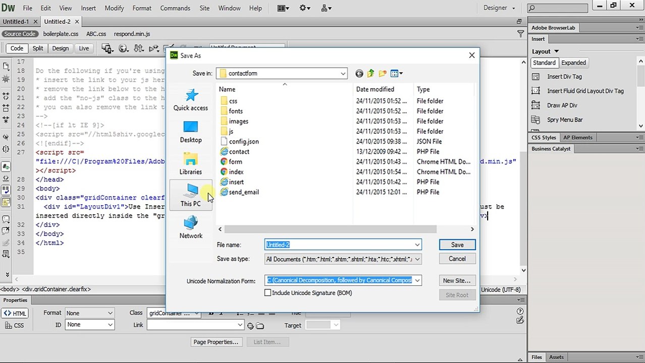
Task: Open the workspace Layout icon menu
Action: pyautogui.click(x=284, y=8)
